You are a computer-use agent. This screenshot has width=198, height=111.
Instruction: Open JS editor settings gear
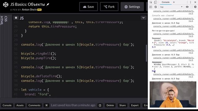tap(16, 18)
